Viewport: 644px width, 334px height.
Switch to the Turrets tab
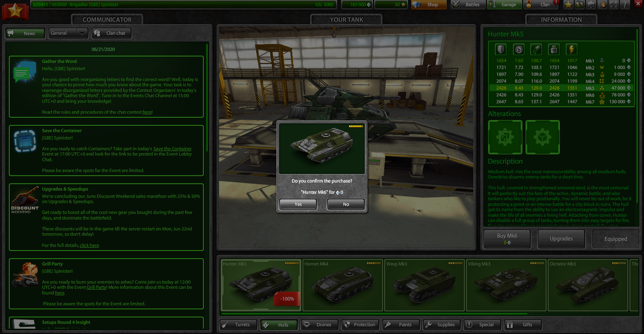click(238, 324)
